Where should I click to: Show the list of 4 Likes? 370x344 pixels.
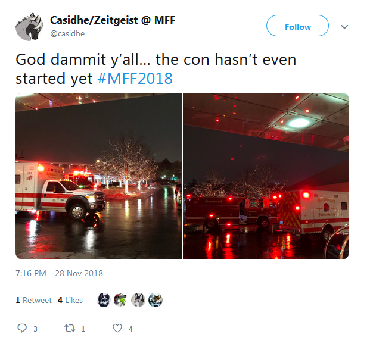tap(70, 300)
